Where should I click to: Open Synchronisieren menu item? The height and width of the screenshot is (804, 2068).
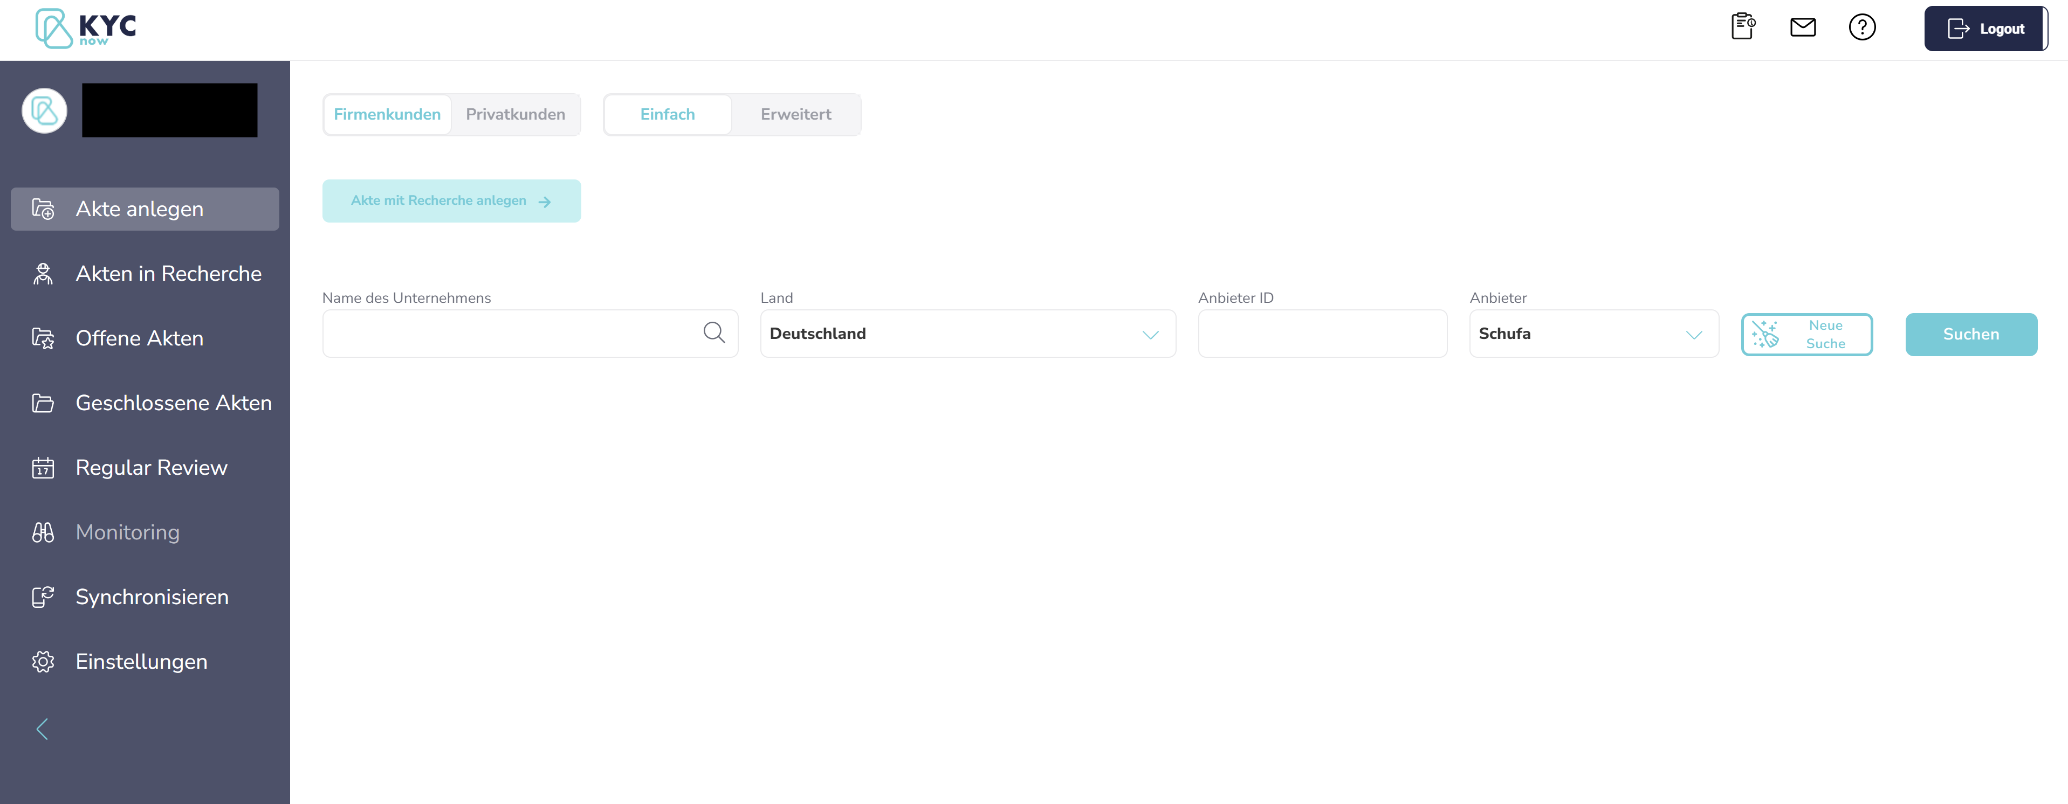[x=145, y=597]
